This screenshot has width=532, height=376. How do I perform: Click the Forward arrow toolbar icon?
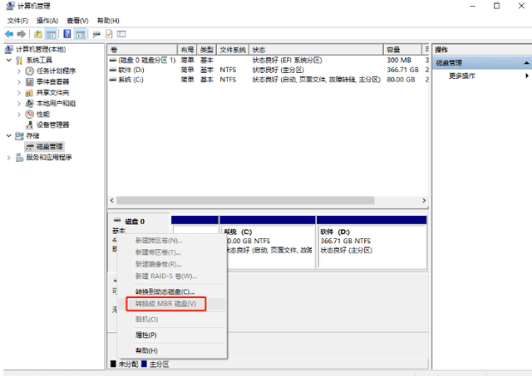[x=20, y=34]
